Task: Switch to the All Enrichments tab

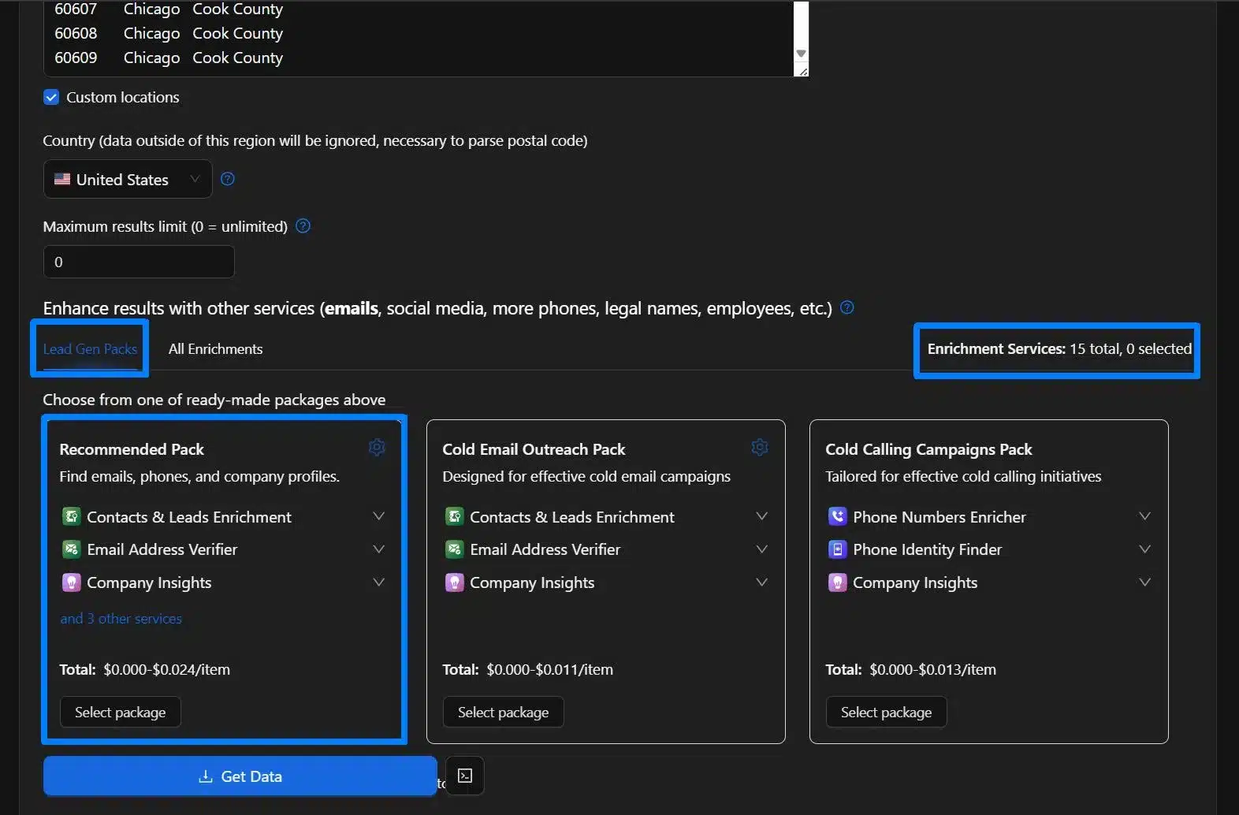Action: click(x=215, y=349)
